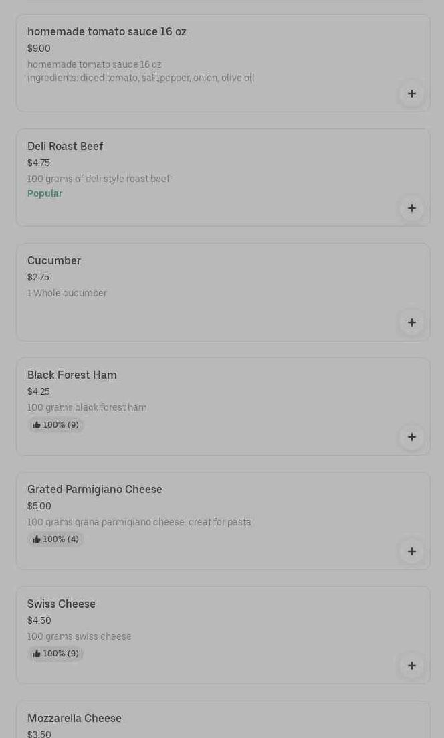Hit the plus icon for Swiss Cheese
The height and width of the screenshot is (738, 444).
tap(411, 666)
